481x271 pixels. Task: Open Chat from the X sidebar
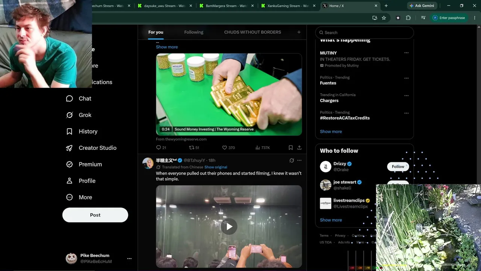[x=79, y=99]
